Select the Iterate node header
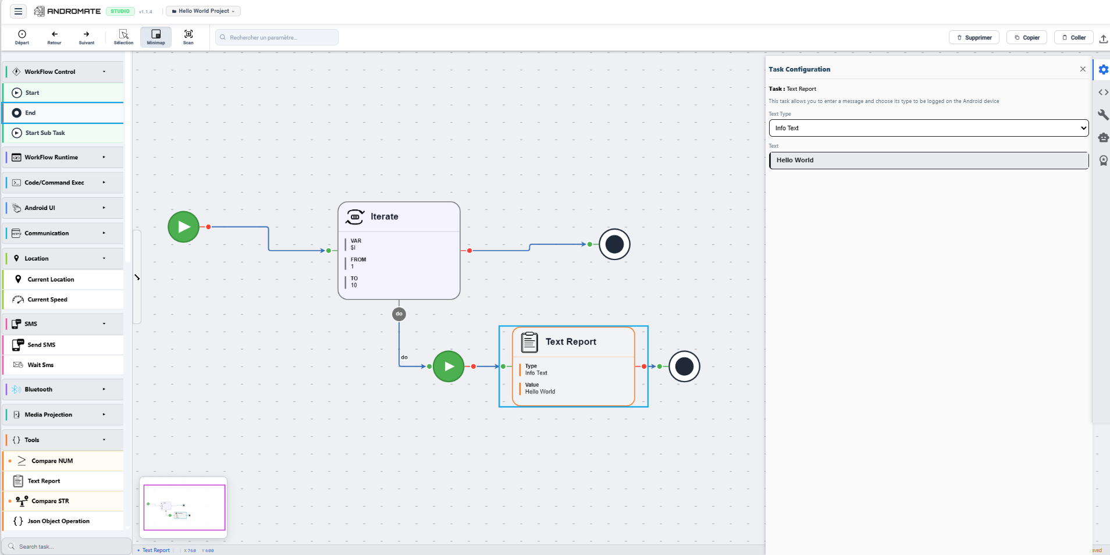The height and width of the screenshot is (555, 1110). tap(399, 216)
